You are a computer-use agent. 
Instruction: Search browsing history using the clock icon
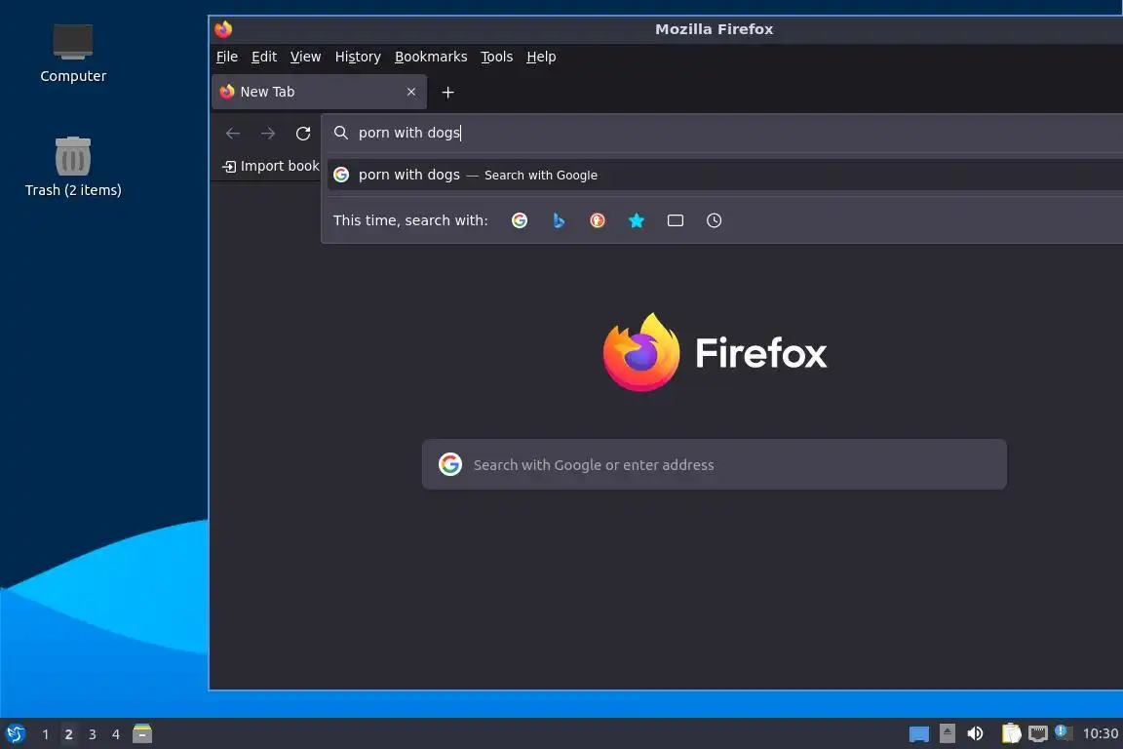[x=714, y=220]
